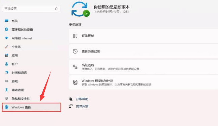Select Windows 更新 in the sidebar
The image size is (218, 126).
click(32, 107)
